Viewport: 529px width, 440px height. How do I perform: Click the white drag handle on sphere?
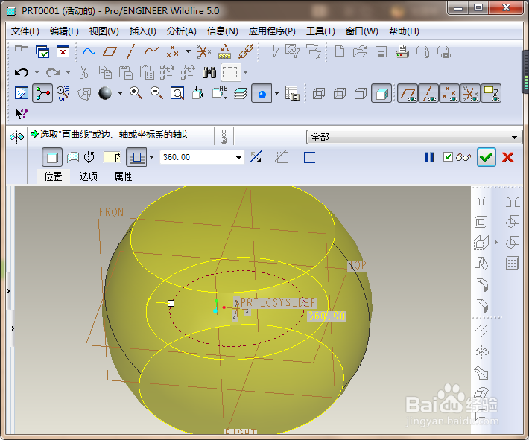coord(171,304)
